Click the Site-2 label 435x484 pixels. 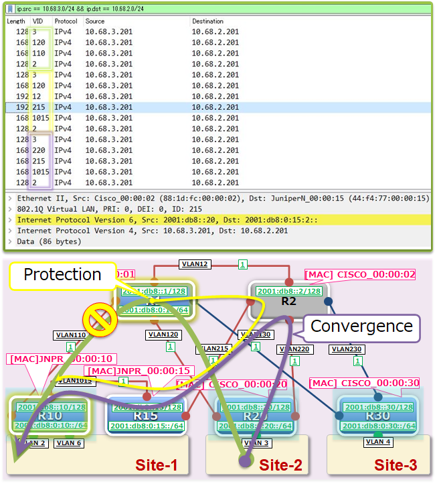[x=280, y=465]
